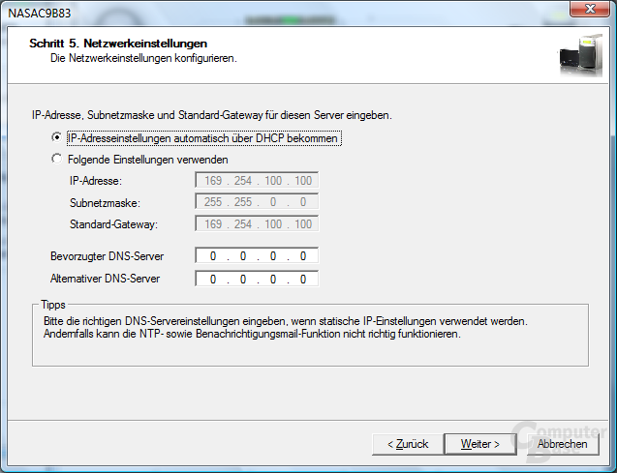Click the instruction text about IP-Adresse, Subnetzmaske

pyautogui.click(x=212, y=115)
